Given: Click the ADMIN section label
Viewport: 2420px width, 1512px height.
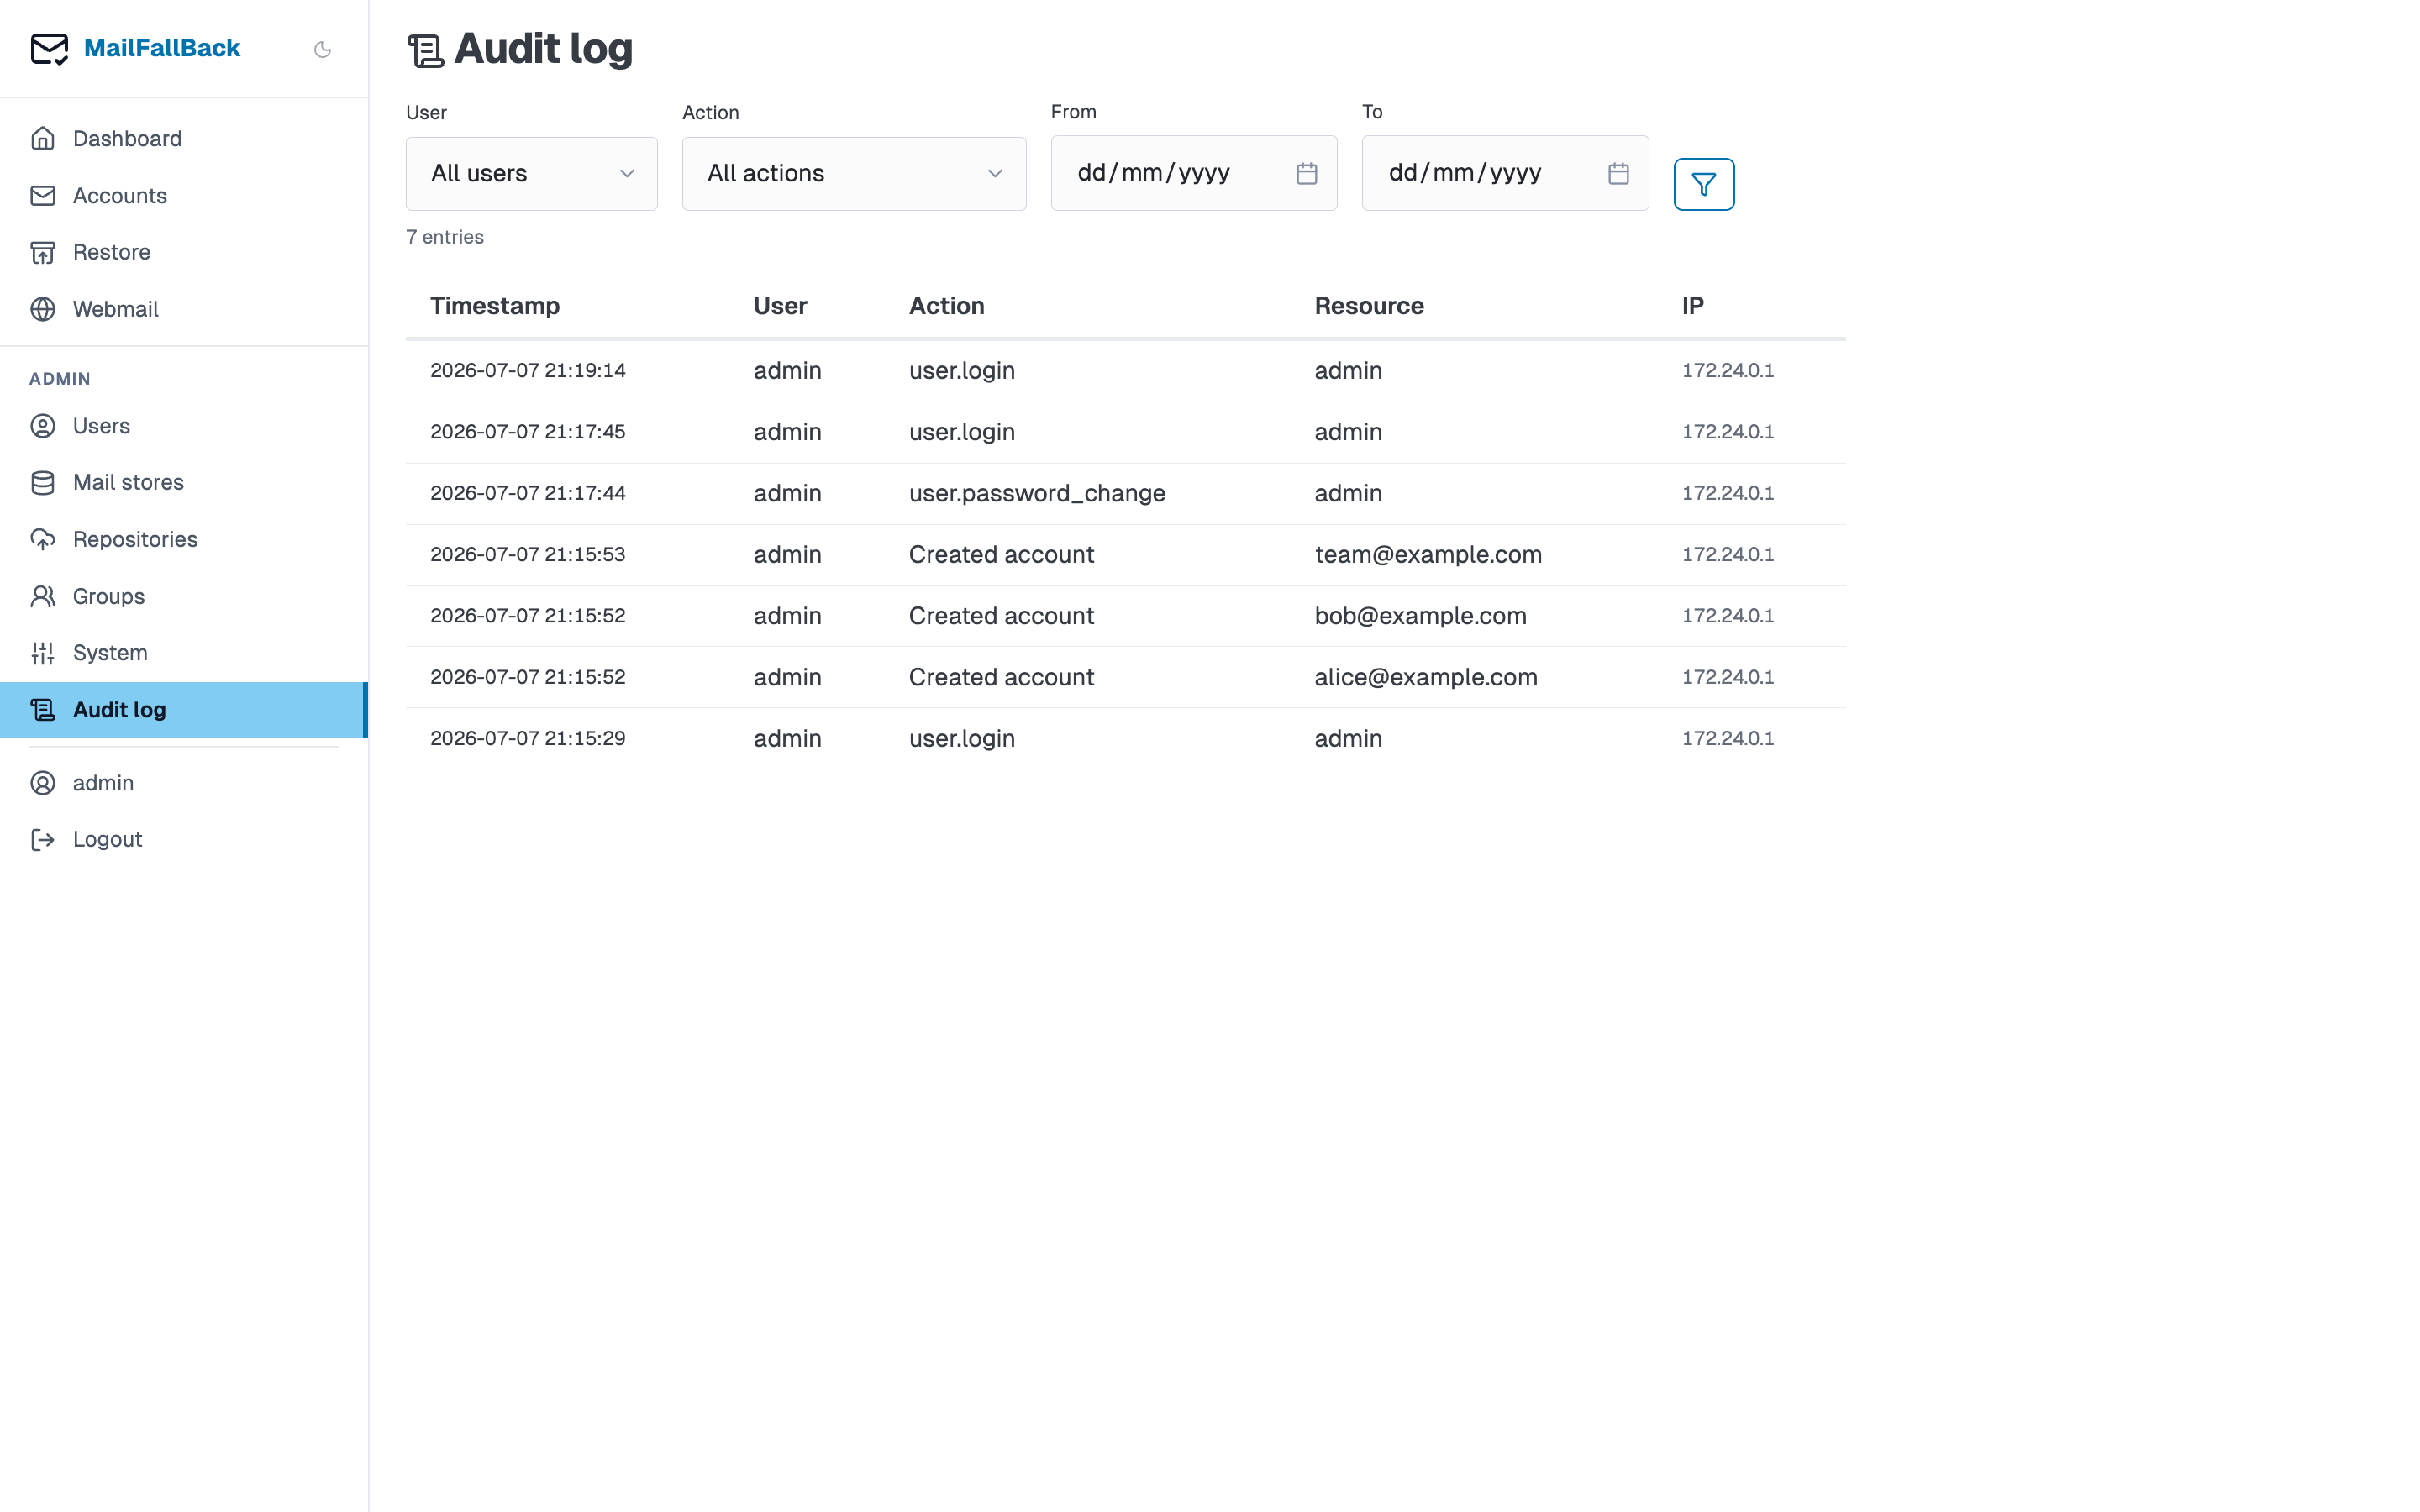Looking at the screenshot, I should (60, 379).
